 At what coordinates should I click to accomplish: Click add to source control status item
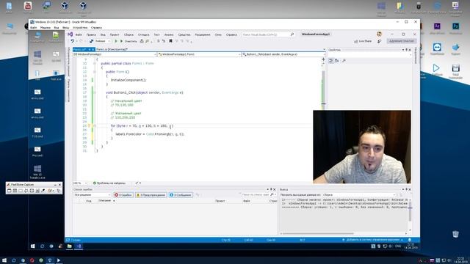372,240
